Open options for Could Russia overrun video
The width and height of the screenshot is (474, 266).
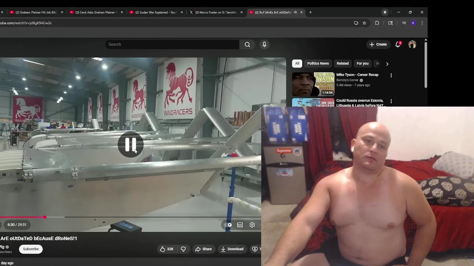click(391, 101)
